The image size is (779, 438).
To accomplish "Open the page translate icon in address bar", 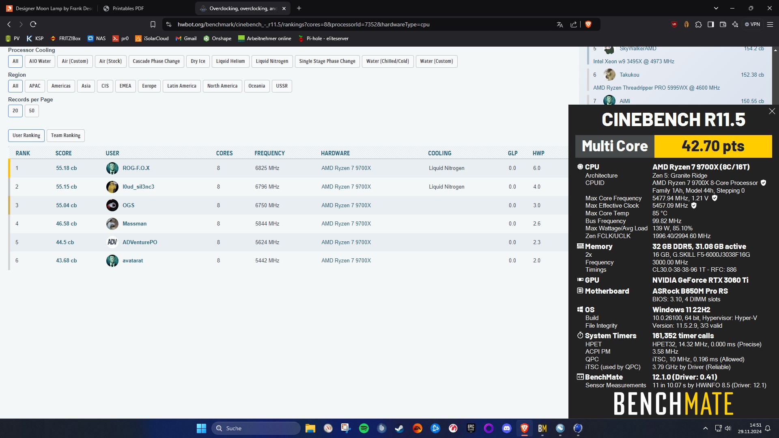I will [x=560, y=24].
